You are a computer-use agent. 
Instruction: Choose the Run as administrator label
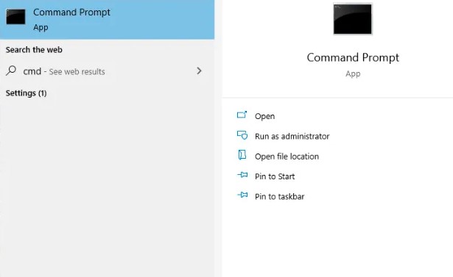292,137
